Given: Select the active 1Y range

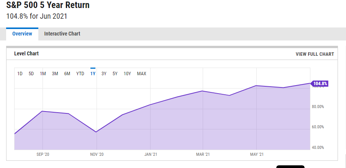Looking at the screenshot, I should (x=93, y=74).
